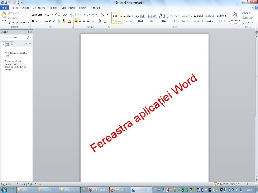Image resolution: width=258 pixels, height=193 pixels.
Task: Click the Save icon in Quick Access Toolbar
Action: 5,3
